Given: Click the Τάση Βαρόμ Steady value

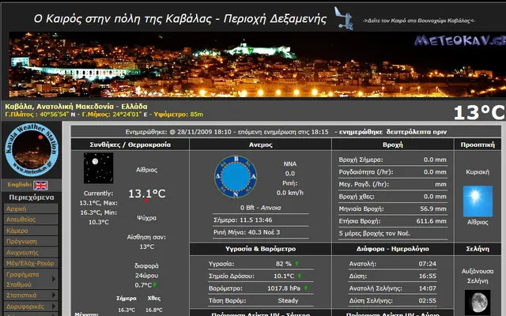Looking at the screenshot, I should (x=288, y=300).
